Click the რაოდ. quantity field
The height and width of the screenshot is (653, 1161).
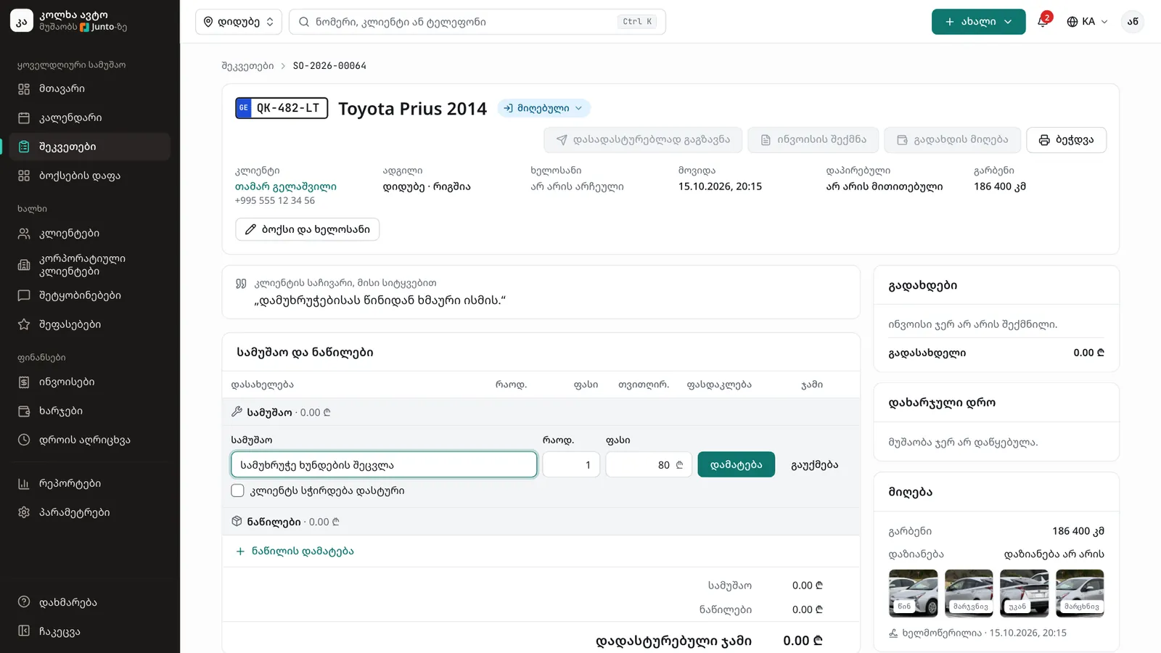pos(571,464)
